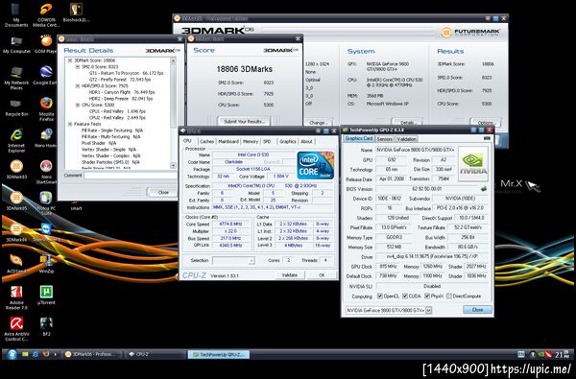Screen dimensions: 576x379
Task: Launch 3DMark03 desktop shortcut
Action: [x=16, y=169]
